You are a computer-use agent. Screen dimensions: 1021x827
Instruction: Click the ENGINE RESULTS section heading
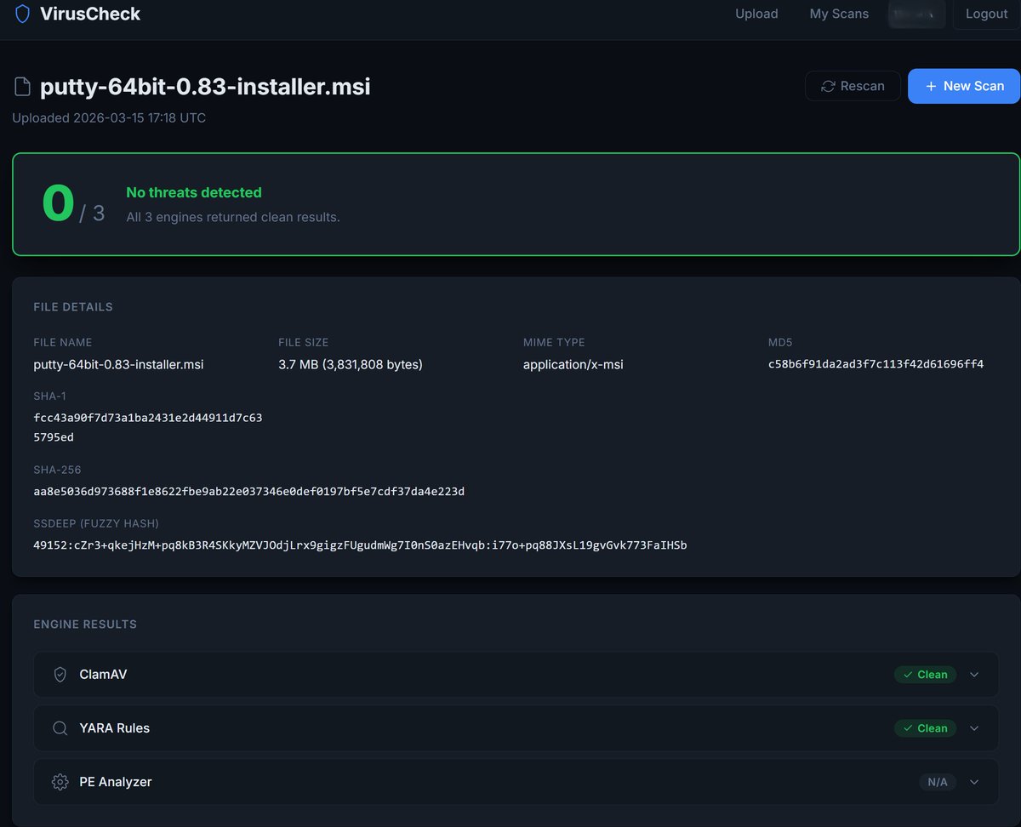[85, 625]
